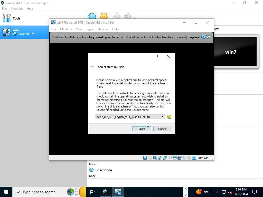Expand the Start arrow dropdown in Manager toolbar
263x197 pixels.
coord(134,18)
